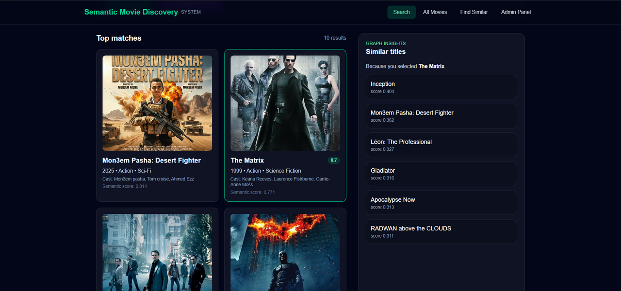This screenshot has height=291, width=621.
Task: Select The Matrix poster image
Action: (285, 103)
